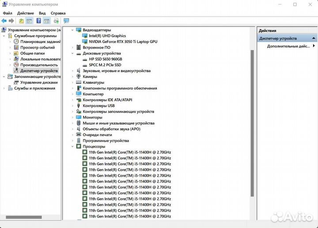Open the Действие menu
Image resolution: width=318 pixels, height=228 pixels.
(25, 13)
